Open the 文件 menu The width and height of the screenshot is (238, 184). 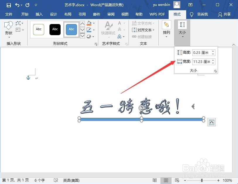(9, 14)
